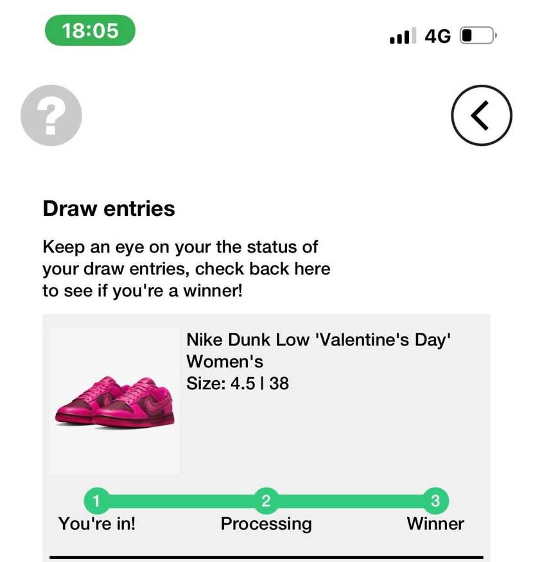This screenshot has width=533, height=562.
Task: Tap the Women's label under product title
Action: pyautogui.click(x=225, y=361)
